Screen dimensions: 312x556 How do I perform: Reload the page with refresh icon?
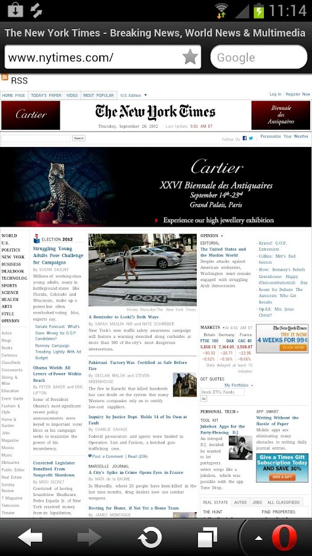click(150, 537)
